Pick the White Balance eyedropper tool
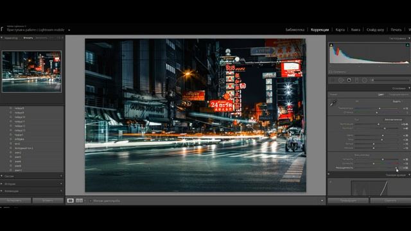 point(333,103)
